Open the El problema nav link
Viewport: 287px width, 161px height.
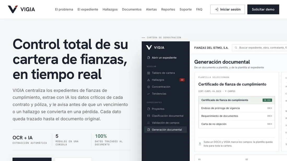[64, 9]
